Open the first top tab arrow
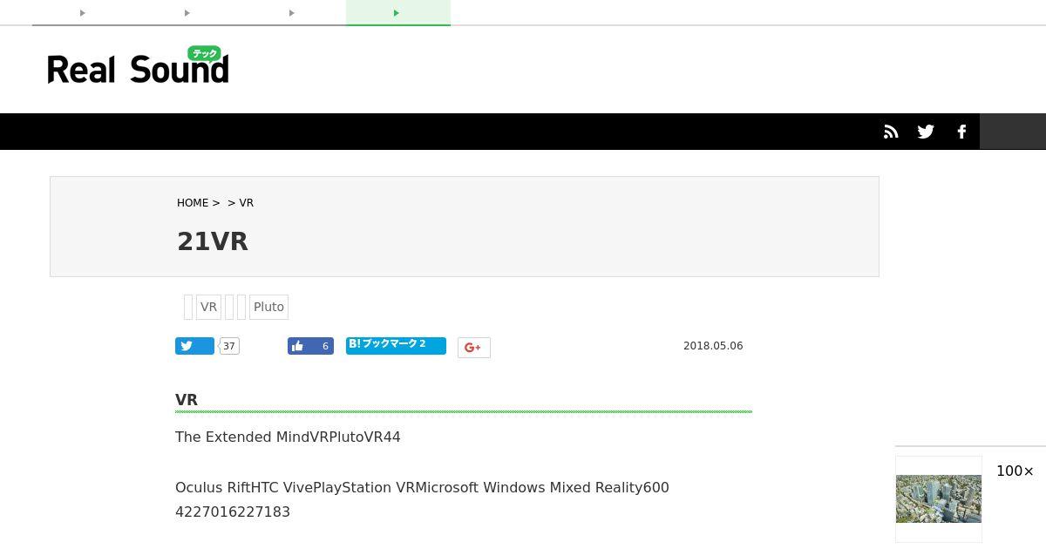This screenshot has width=1046, height=549. pyautogui.click(x=83, y=13)
